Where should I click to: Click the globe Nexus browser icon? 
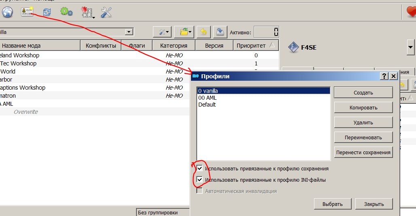pos(7,12)
